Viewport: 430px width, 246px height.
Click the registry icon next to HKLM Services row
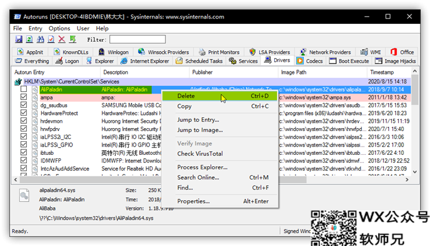[x=18, y=82]
